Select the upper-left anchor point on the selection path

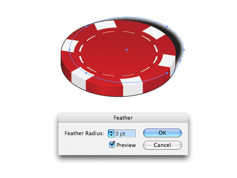(86, 27)
